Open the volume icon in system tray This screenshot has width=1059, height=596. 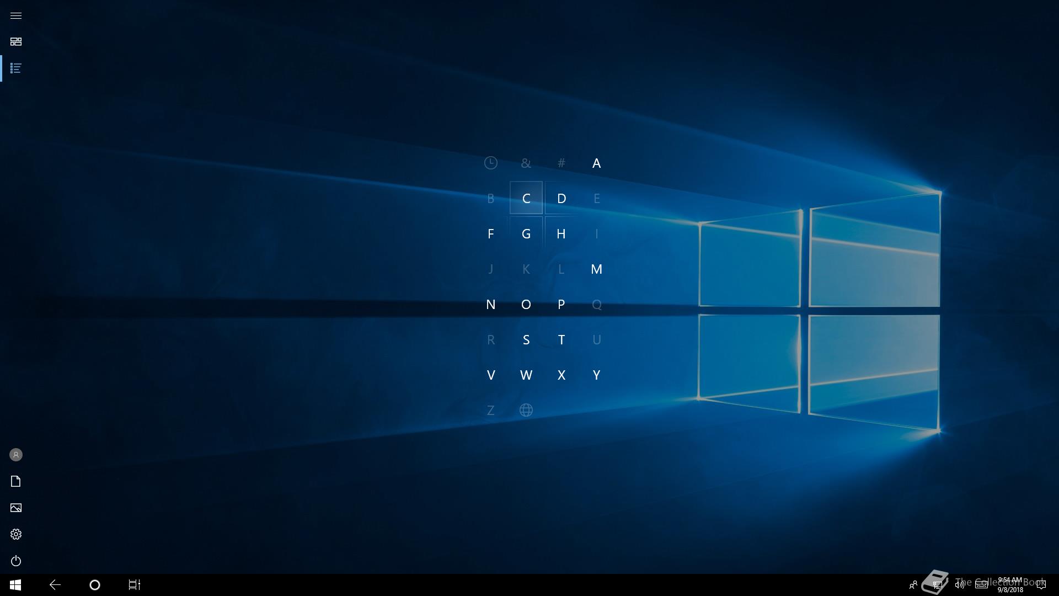tap(960, 585)
